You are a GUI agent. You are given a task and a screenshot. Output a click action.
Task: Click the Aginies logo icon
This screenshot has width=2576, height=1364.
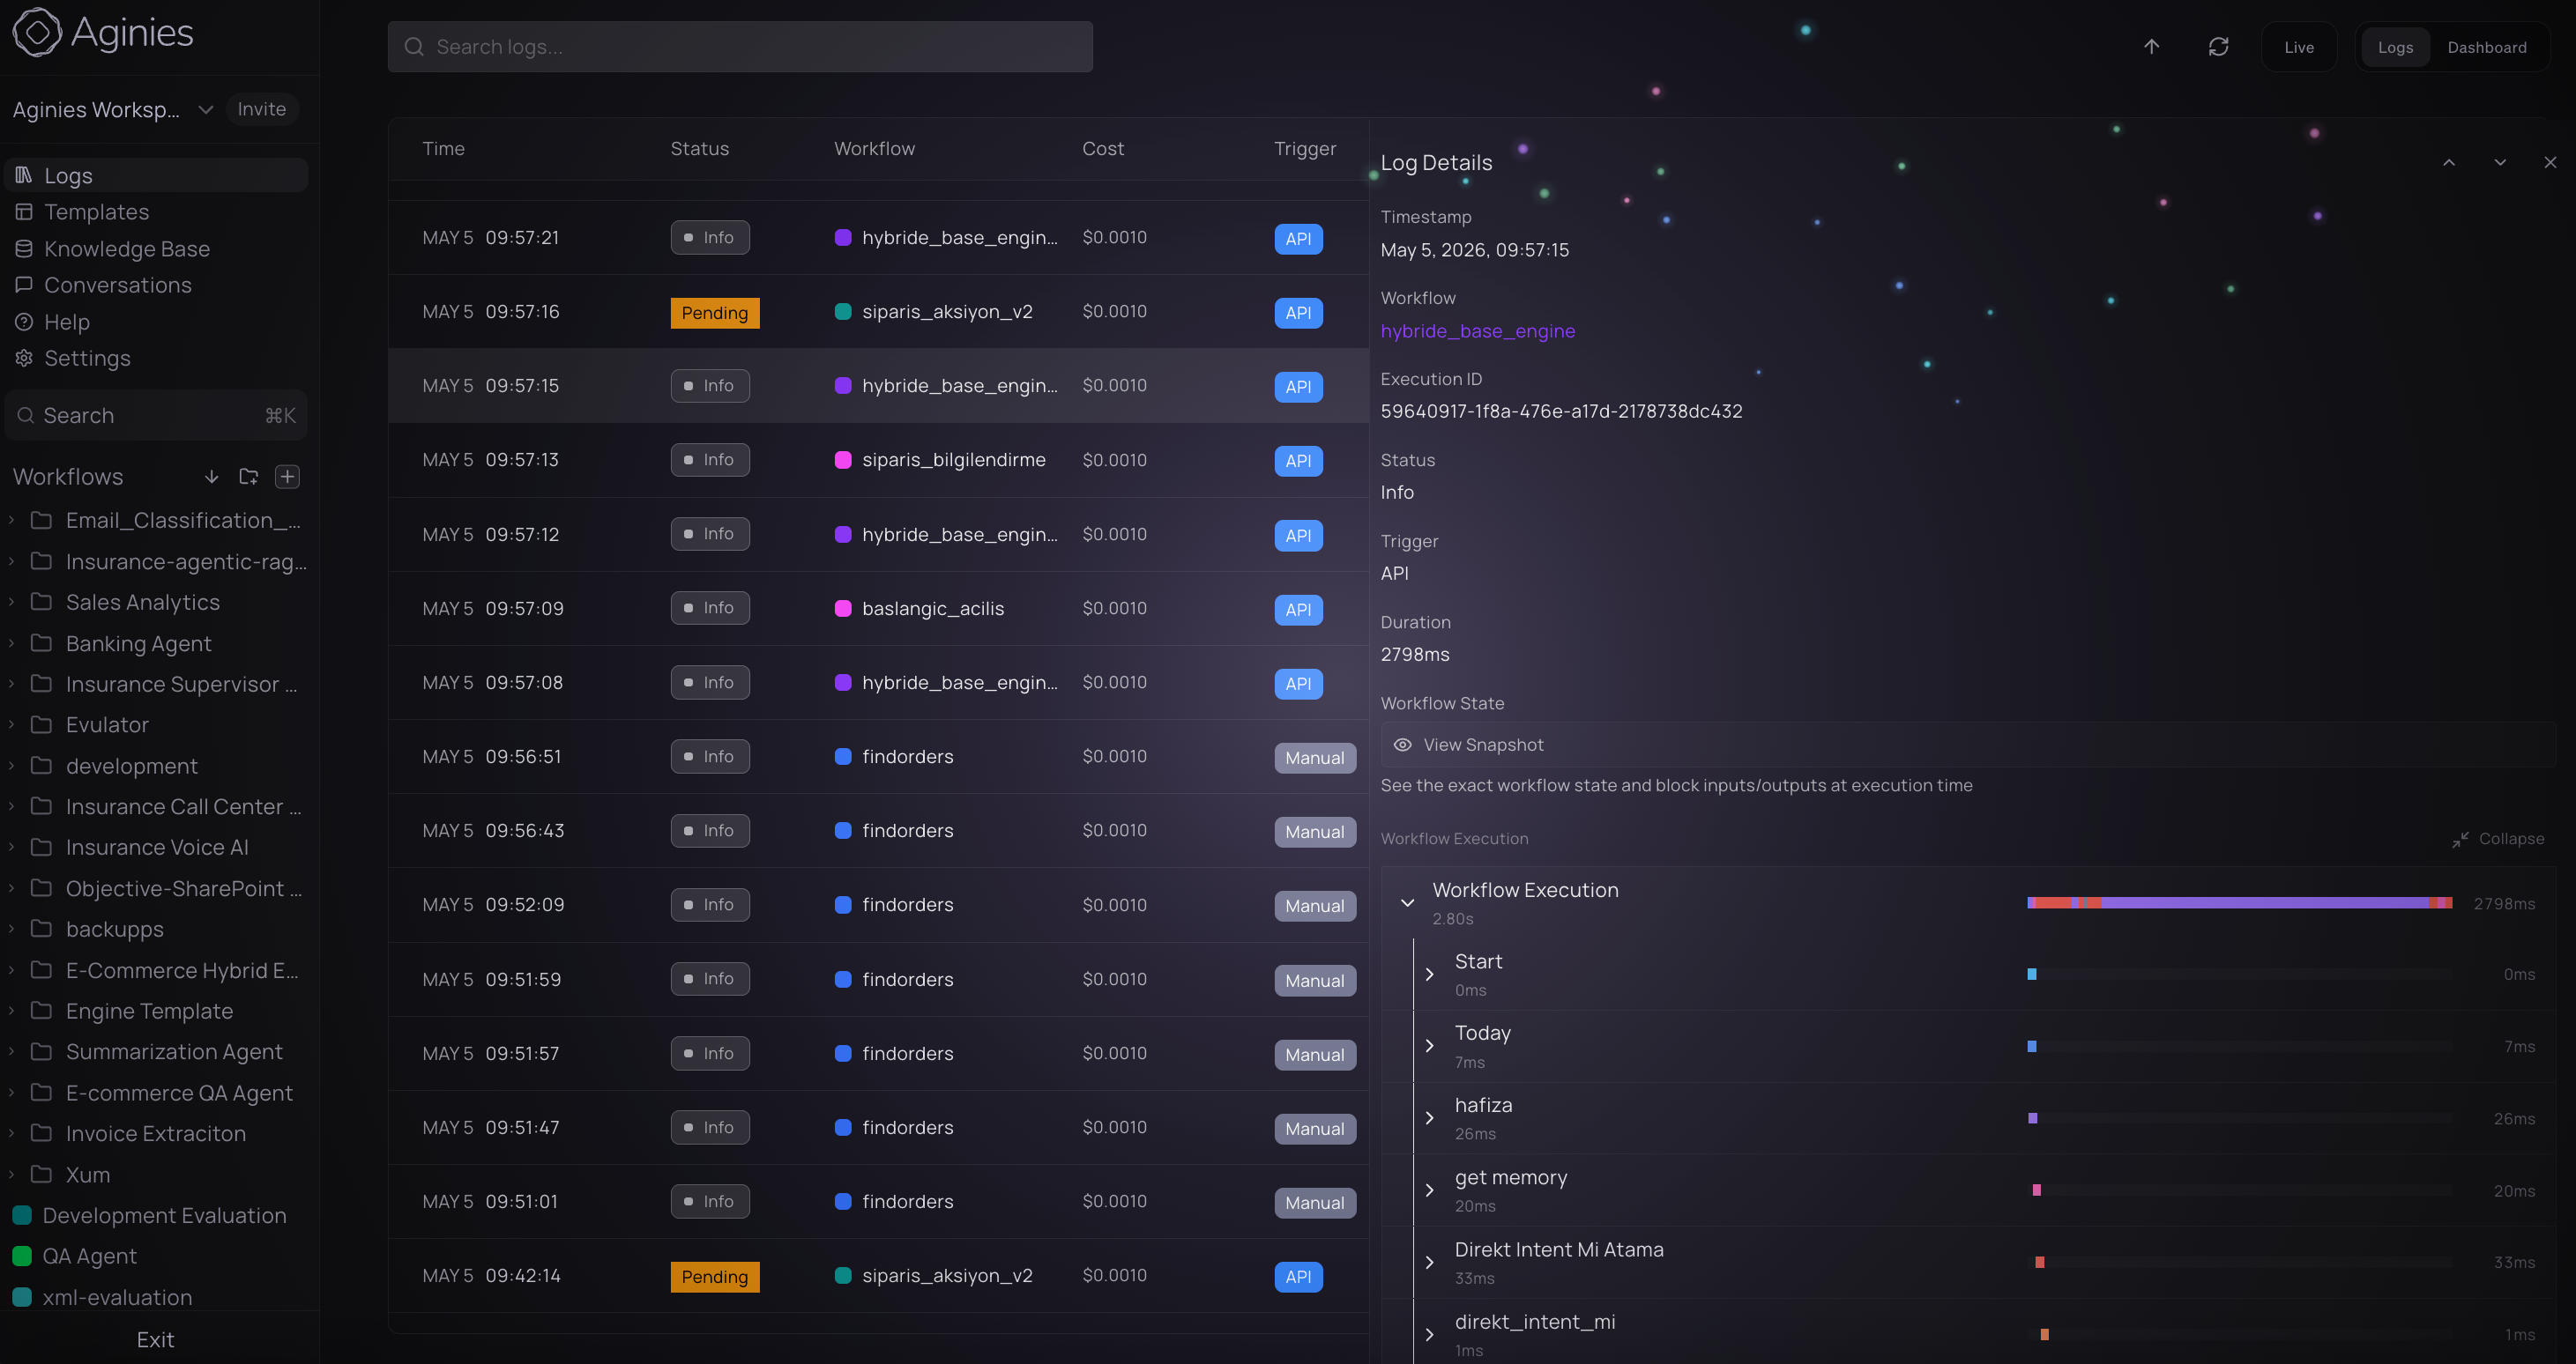37,32
